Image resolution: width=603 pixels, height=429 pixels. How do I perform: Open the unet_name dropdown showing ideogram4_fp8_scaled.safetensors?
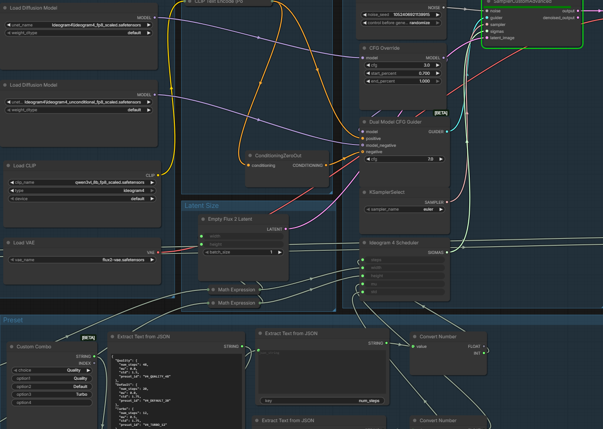(x=79, y=25)
